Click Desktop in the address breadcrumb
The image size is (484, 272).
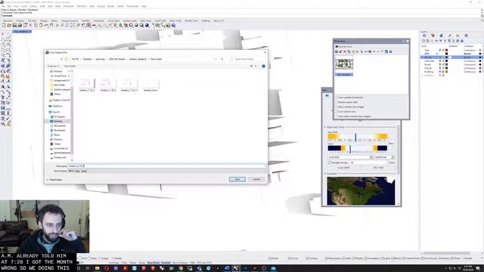[x=88, y=59]
